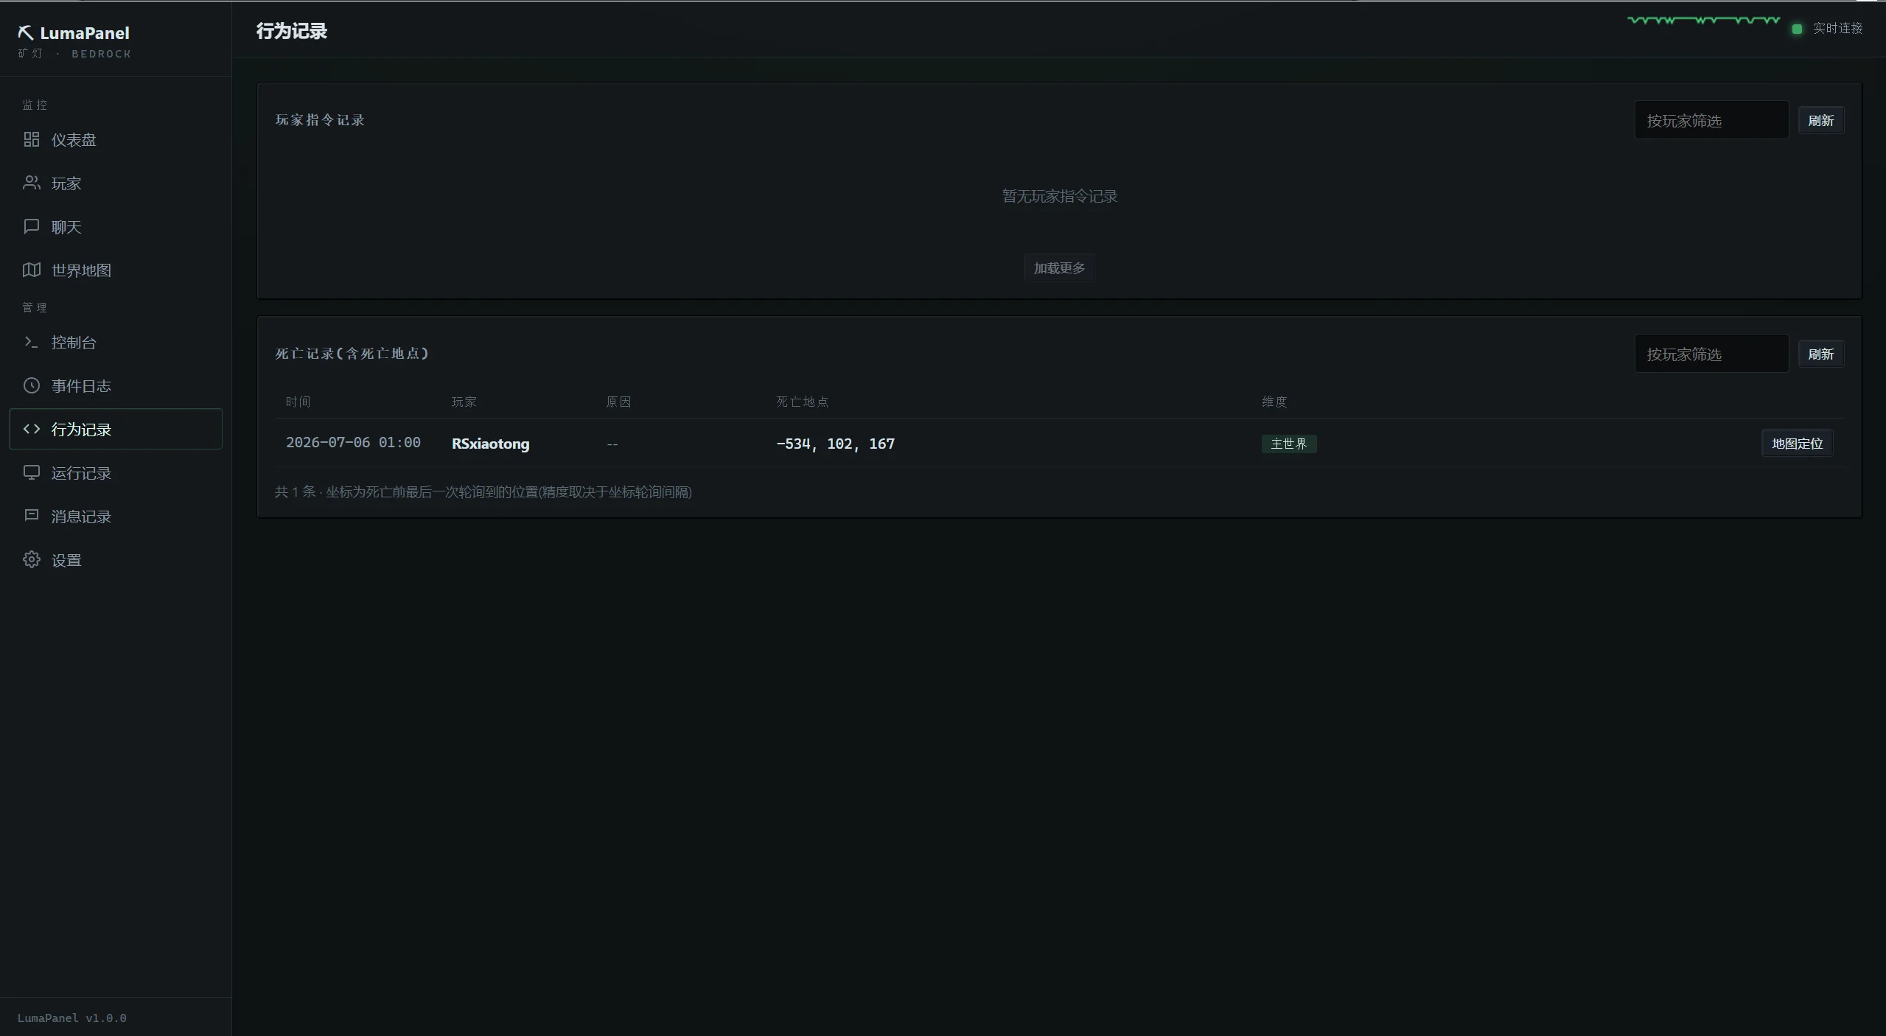1886x1036 pixels.
Task: Open 消息记录 from the sidebar
Action: (116, 516)
